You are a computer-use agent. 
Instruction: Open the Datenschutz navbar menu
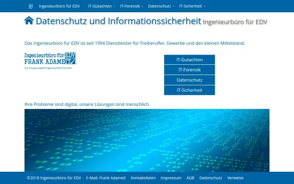[161, 6]
